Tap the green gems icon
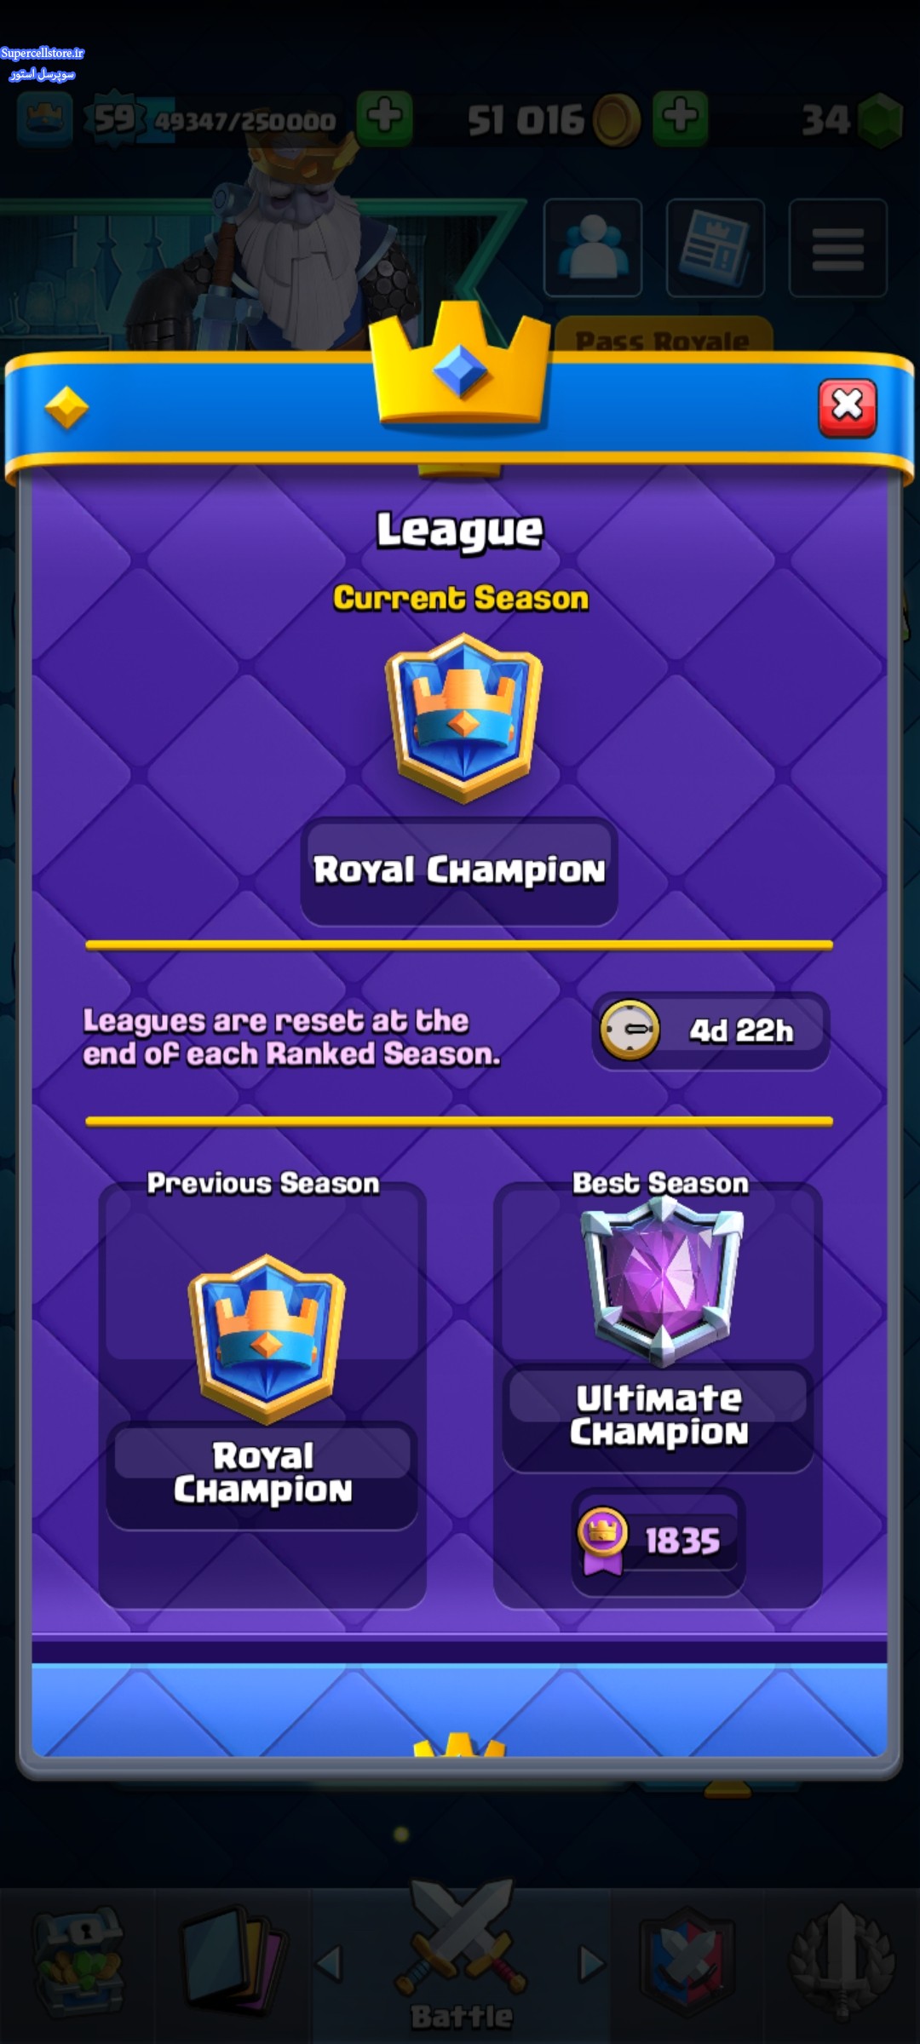 coord(880,120)
